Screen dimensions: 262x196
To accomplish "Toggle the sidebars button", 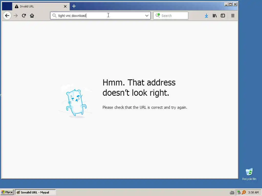I will pyautogui.click(x=223, y=16).
